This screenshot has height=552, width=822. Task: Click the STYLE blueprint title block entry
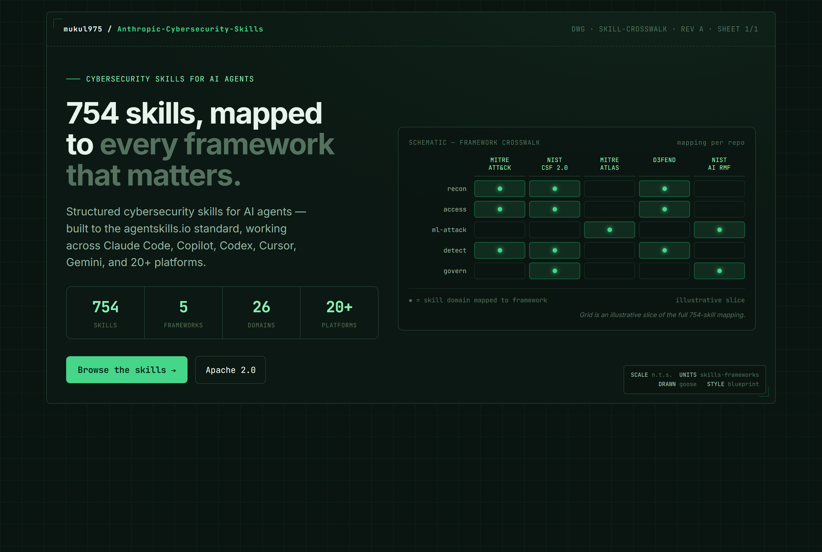(x=733, y=384)
